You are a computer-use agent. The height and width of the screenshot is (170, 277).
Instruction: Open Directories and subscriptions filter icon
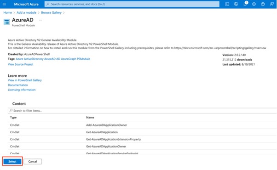[x=236, y=4]
